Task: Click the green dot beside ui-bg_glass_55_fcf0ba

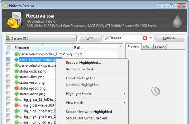Action: tap(16, 100)
